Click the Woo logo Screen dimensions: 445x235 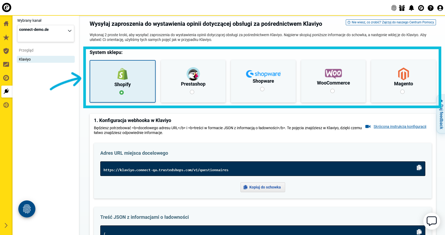(x=333, y=73)
